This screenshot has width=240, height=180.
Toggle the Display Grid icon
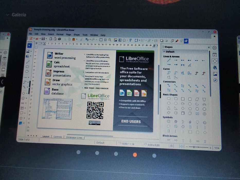(x=101, y=40)
